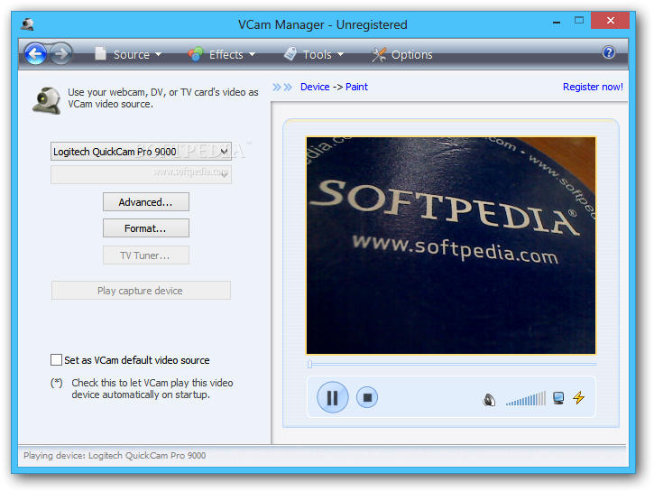Click the disabled second device dropdown
The height and width of the screenshot is (492, 654).
(x=141, y=174)
